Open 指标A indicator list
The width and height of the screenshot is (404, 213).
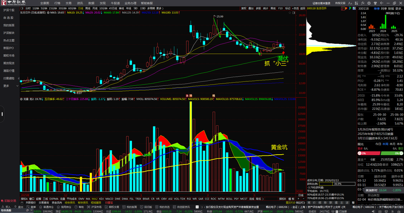[x=24, y=199]
